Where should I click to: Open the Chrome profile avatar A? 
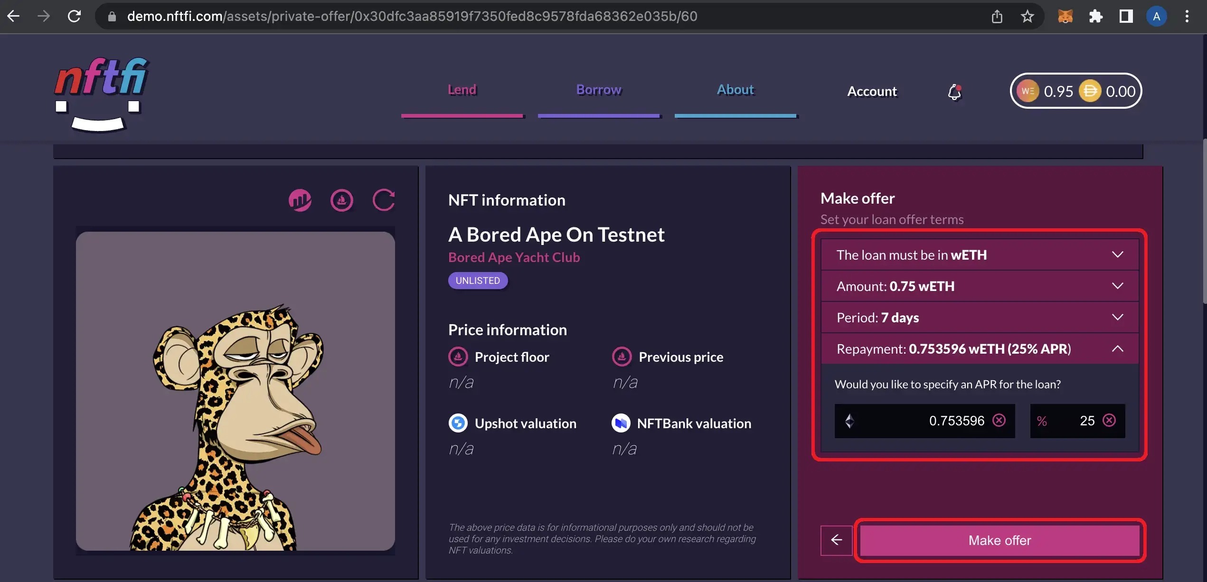[x=1156, y=17]
